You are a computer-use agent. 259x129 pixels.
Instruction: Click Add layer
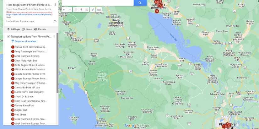pyautogui.click(x=13, y=29)
